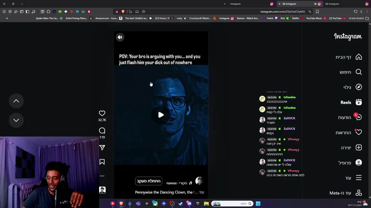Open עוד מ-Meta apps menu

coord(345,193)
